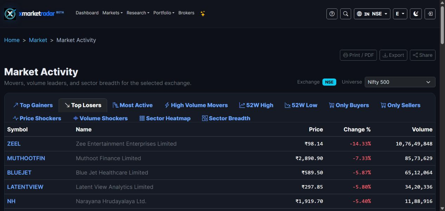Open the IN NSE exchange dropdown
This screenshot has width=445, height=211.
click(x=372, y=14)
